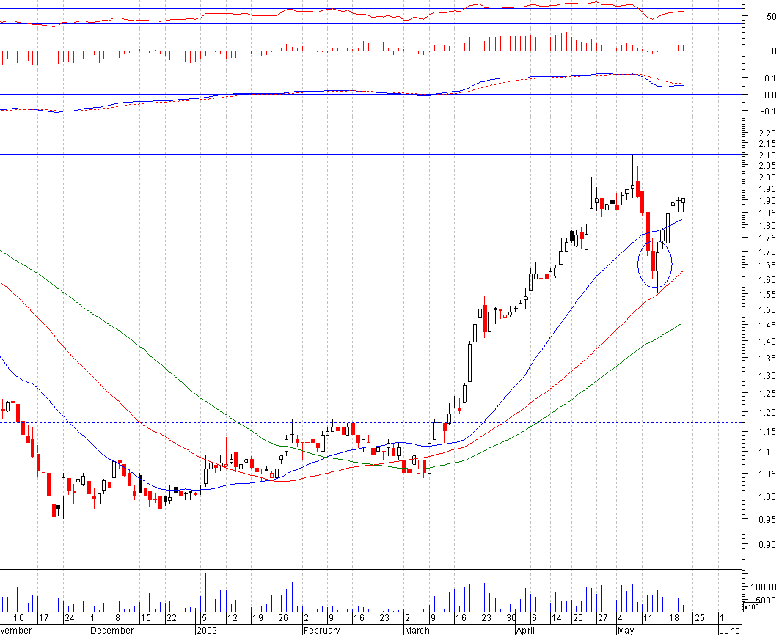Select the 0.0 indicator scale label
Screen dimensions: 779x635
(770, 95)
